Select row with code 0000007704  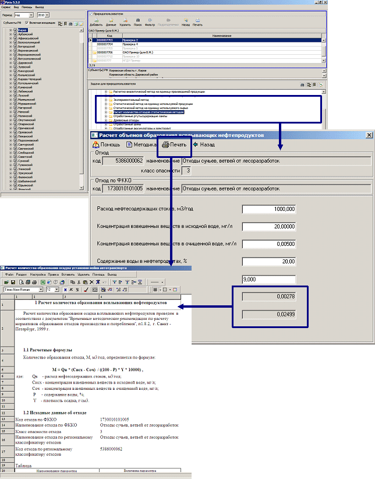point(105,44)
